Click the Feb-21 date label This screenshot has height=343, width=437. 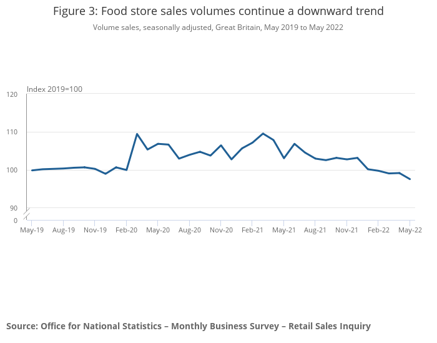[x=252, y=231]
